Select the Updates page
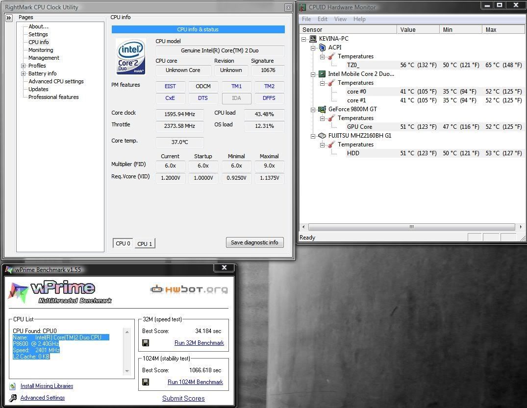527x408 pixels. coord(38,89)
